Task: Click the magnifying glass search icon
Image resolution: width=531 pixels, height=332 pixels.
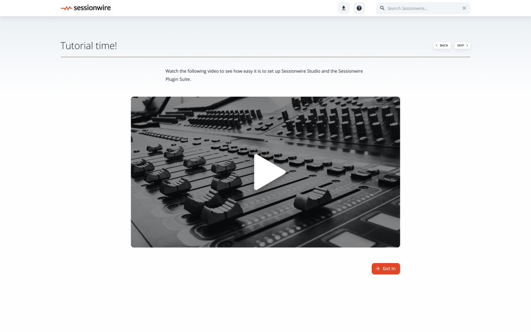Action: [x=382, y=8]
